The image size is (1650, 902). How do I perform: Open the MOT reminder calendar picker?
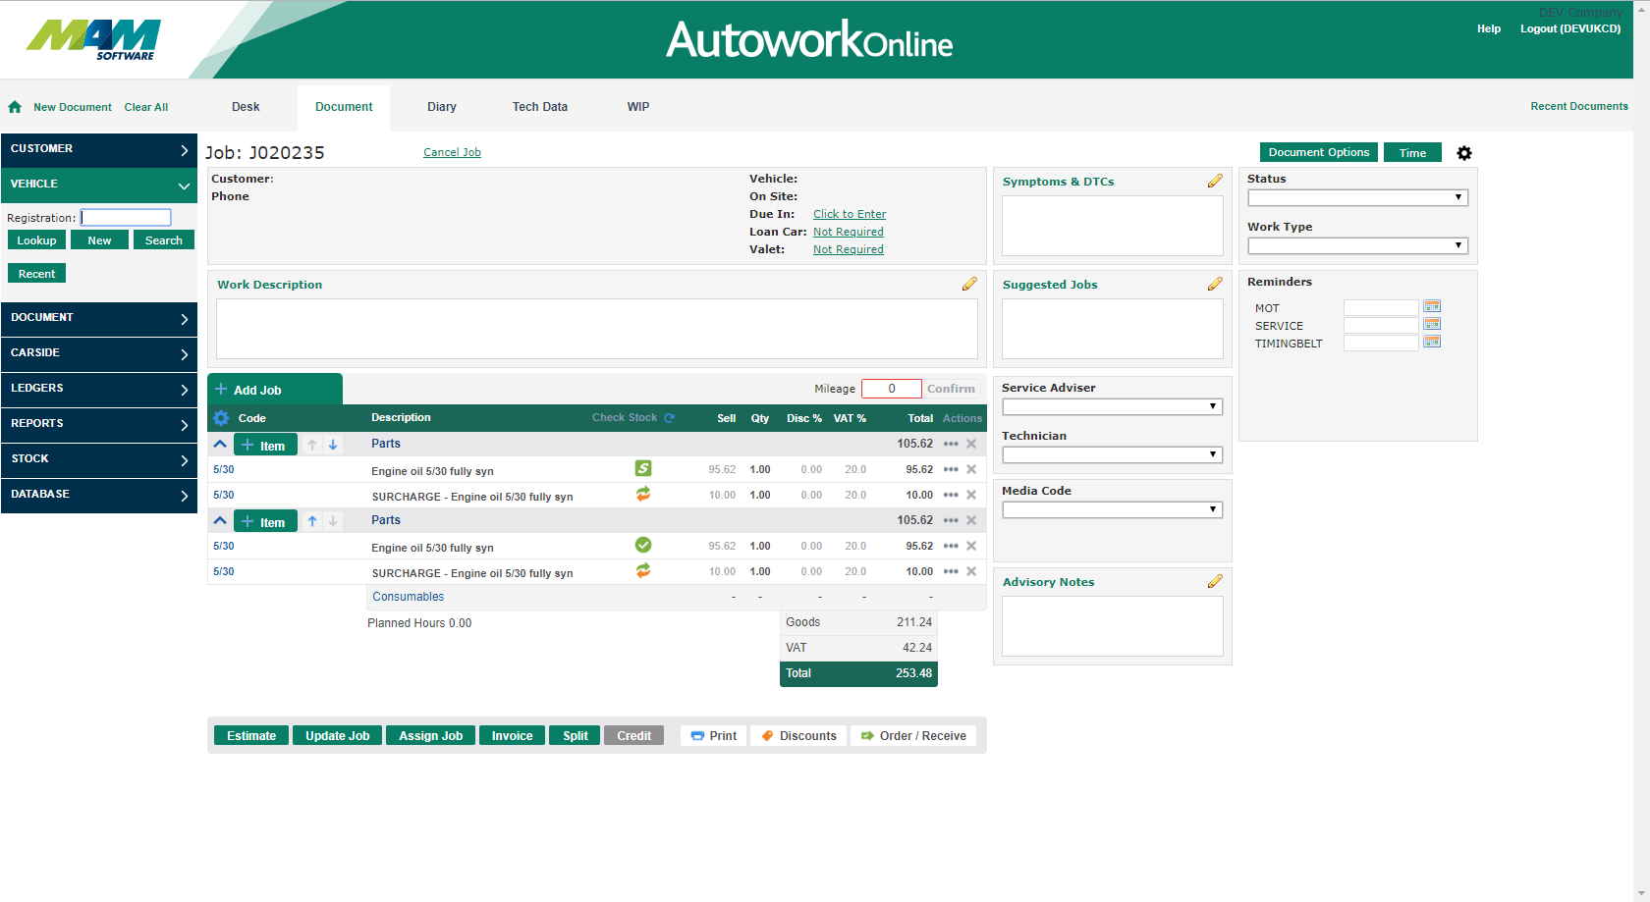click(x=1432, y=306)
